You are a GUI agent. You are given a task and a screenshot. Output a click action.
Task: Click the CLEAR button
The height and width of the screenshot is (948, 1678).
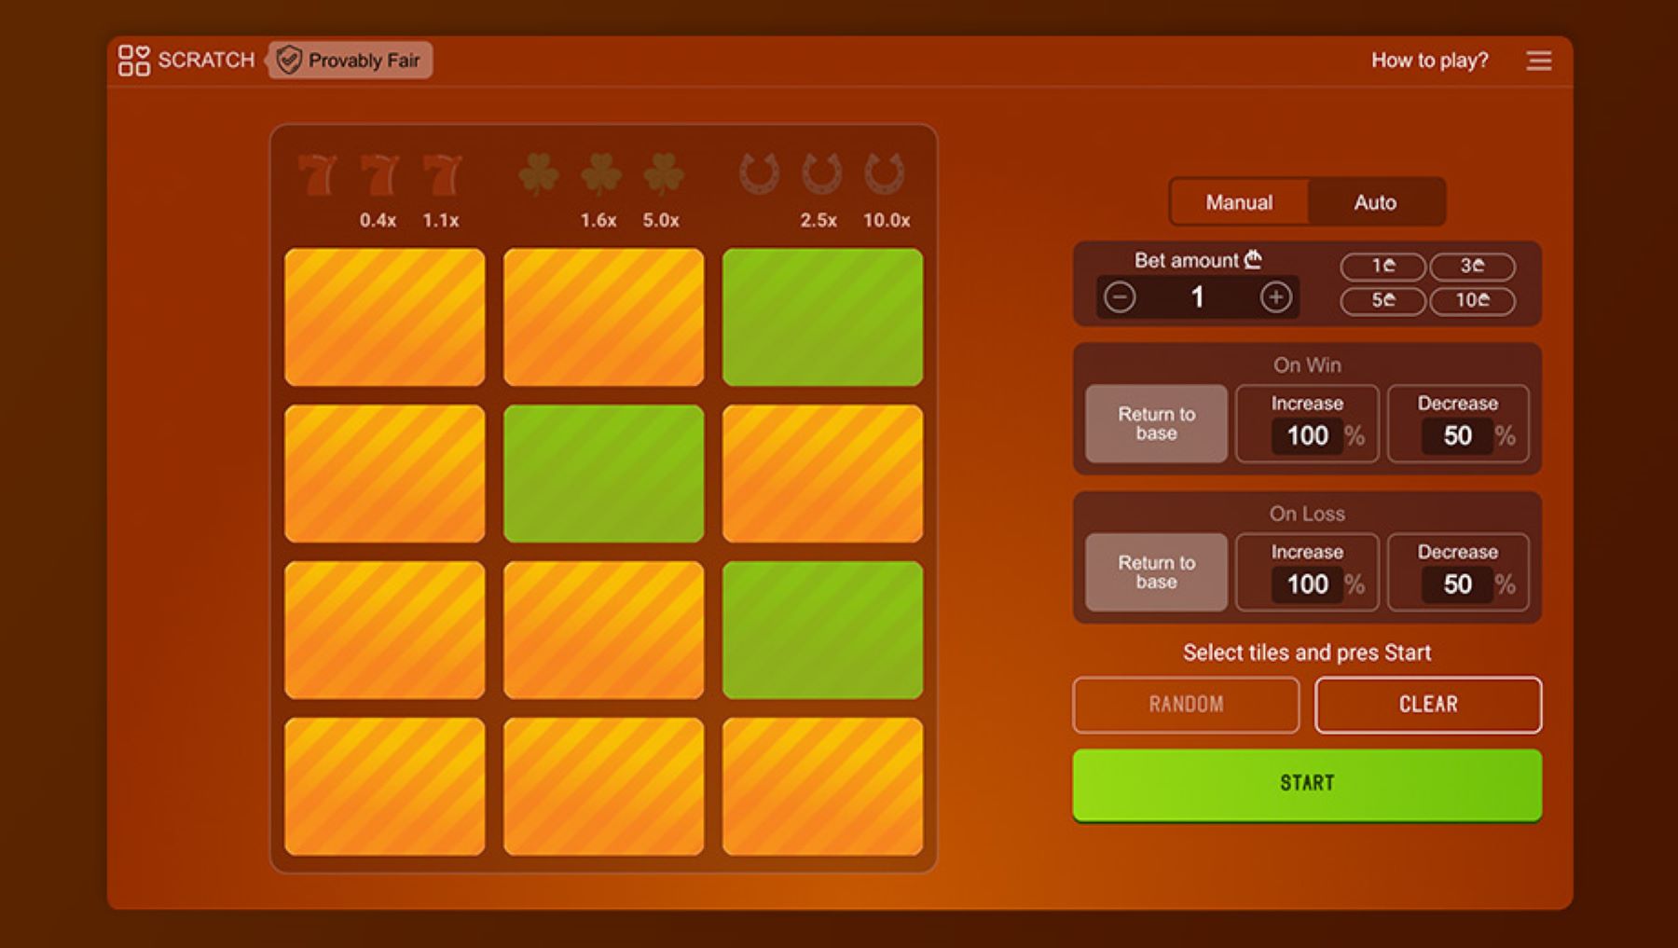(x=1428, y=705)
